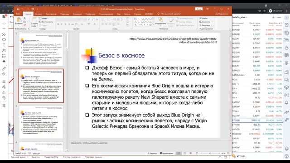This screenshot has height=163, width=290.
Task: Click Найти in the editing group
Action: 203,18
